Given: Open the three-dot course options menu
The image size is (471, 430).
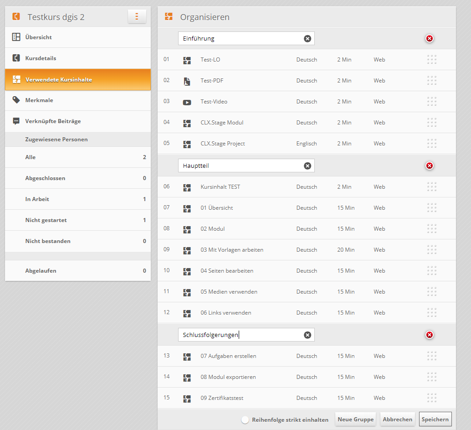Looking at the screenshot, I should [x=137, y=17].
